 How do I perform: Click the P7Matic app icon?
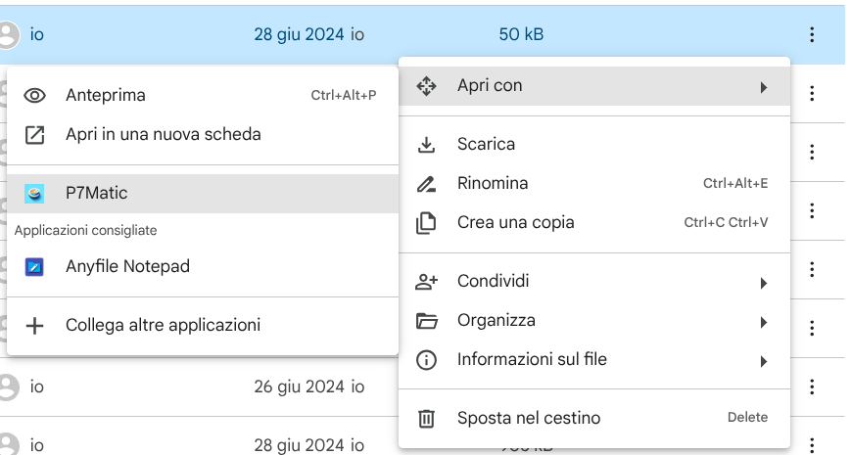35,194
